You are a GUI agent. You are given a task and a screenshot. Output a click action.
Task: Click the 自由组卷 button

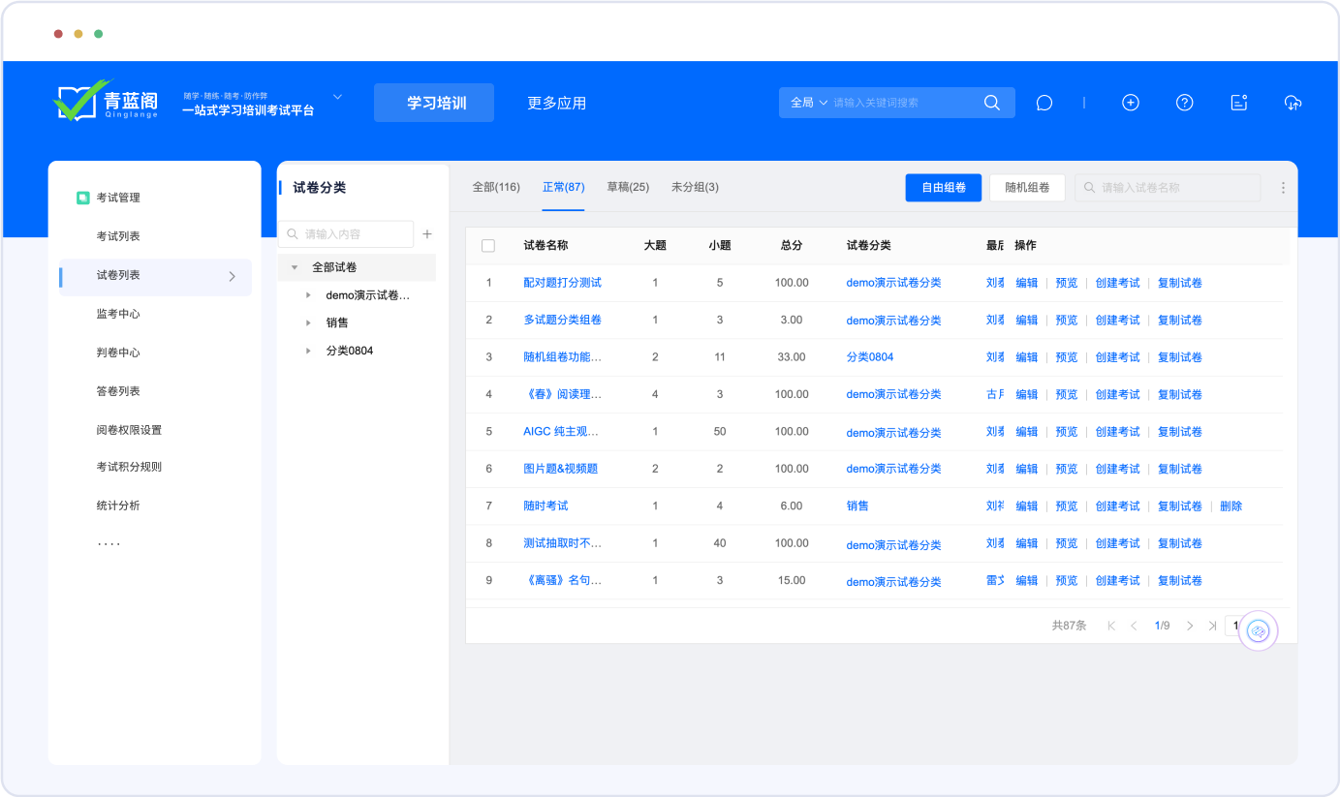pyautogui.click(x=944, y=188)
